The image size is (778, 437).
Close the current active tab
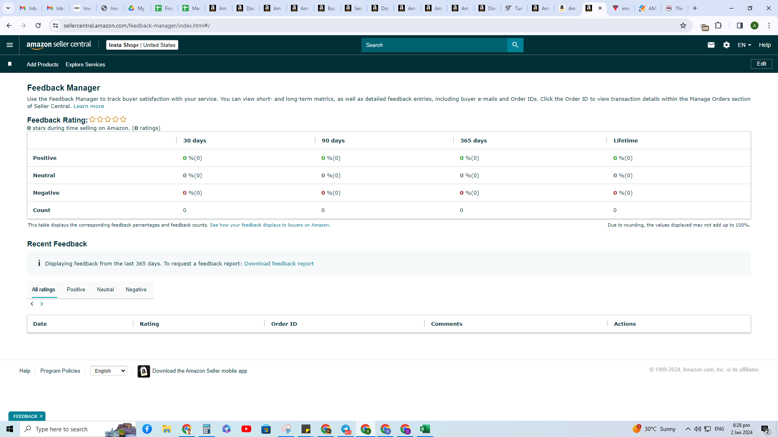point(600,8)
